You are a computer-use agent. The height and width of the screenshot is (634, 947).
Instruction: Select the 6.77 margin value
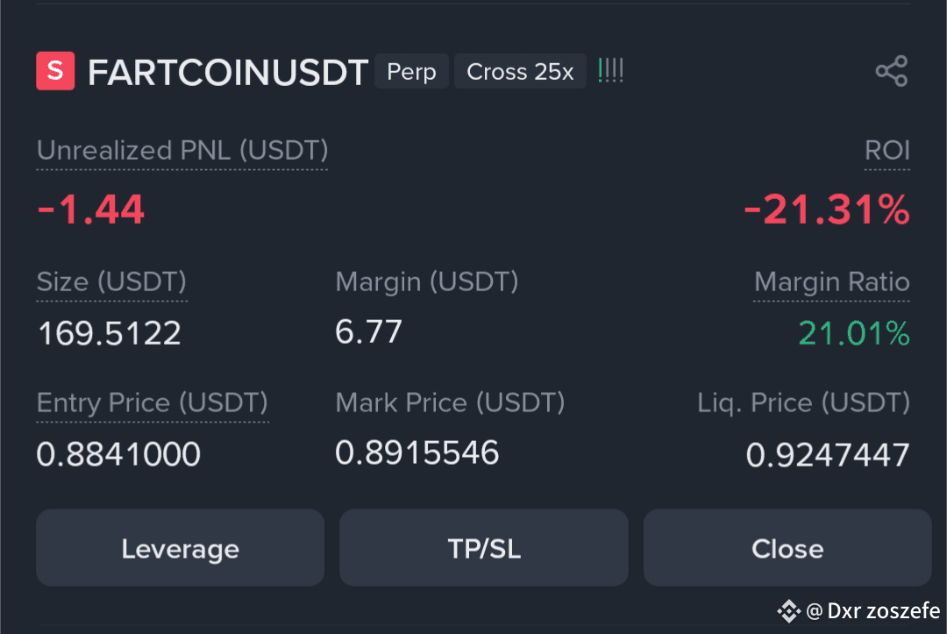tap(368, 332)
